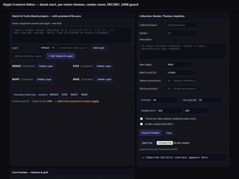Screen dimensions: 239x179
Task: Click the ViewBox width field
Action: 169,110
